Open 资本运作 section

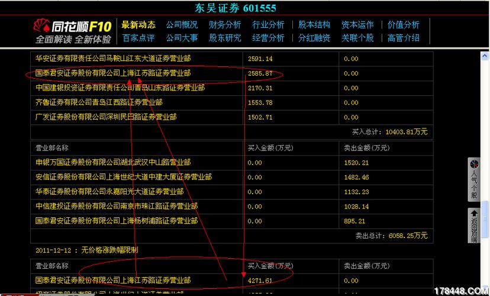[x=357, y=25]
